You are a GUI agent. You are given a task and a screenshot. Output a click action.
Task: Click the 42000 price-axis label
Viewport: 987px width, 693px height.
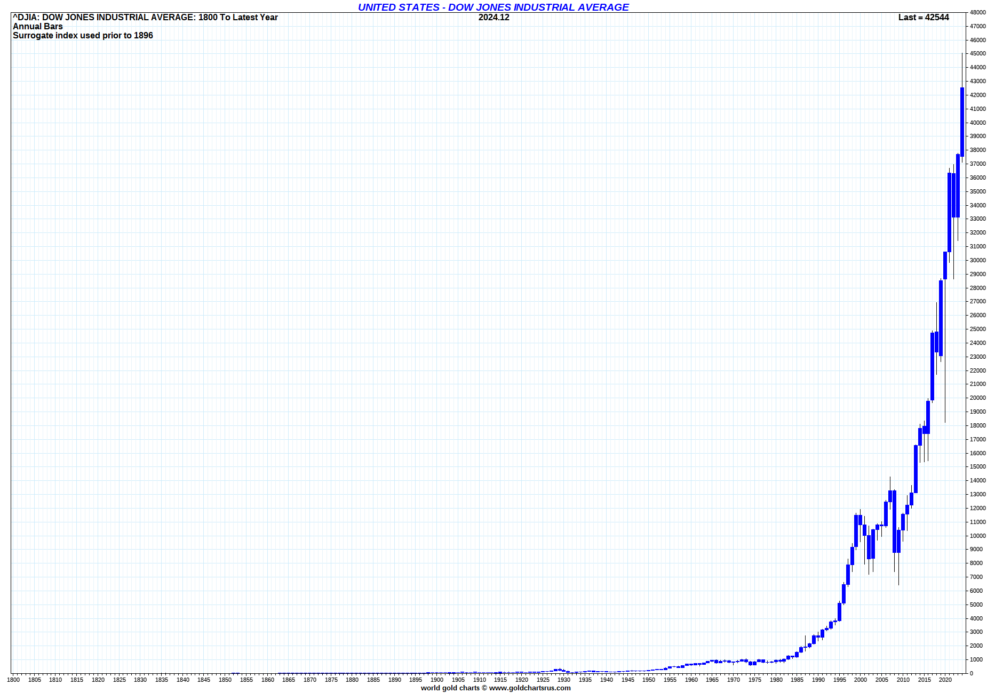tap(977, 95)
